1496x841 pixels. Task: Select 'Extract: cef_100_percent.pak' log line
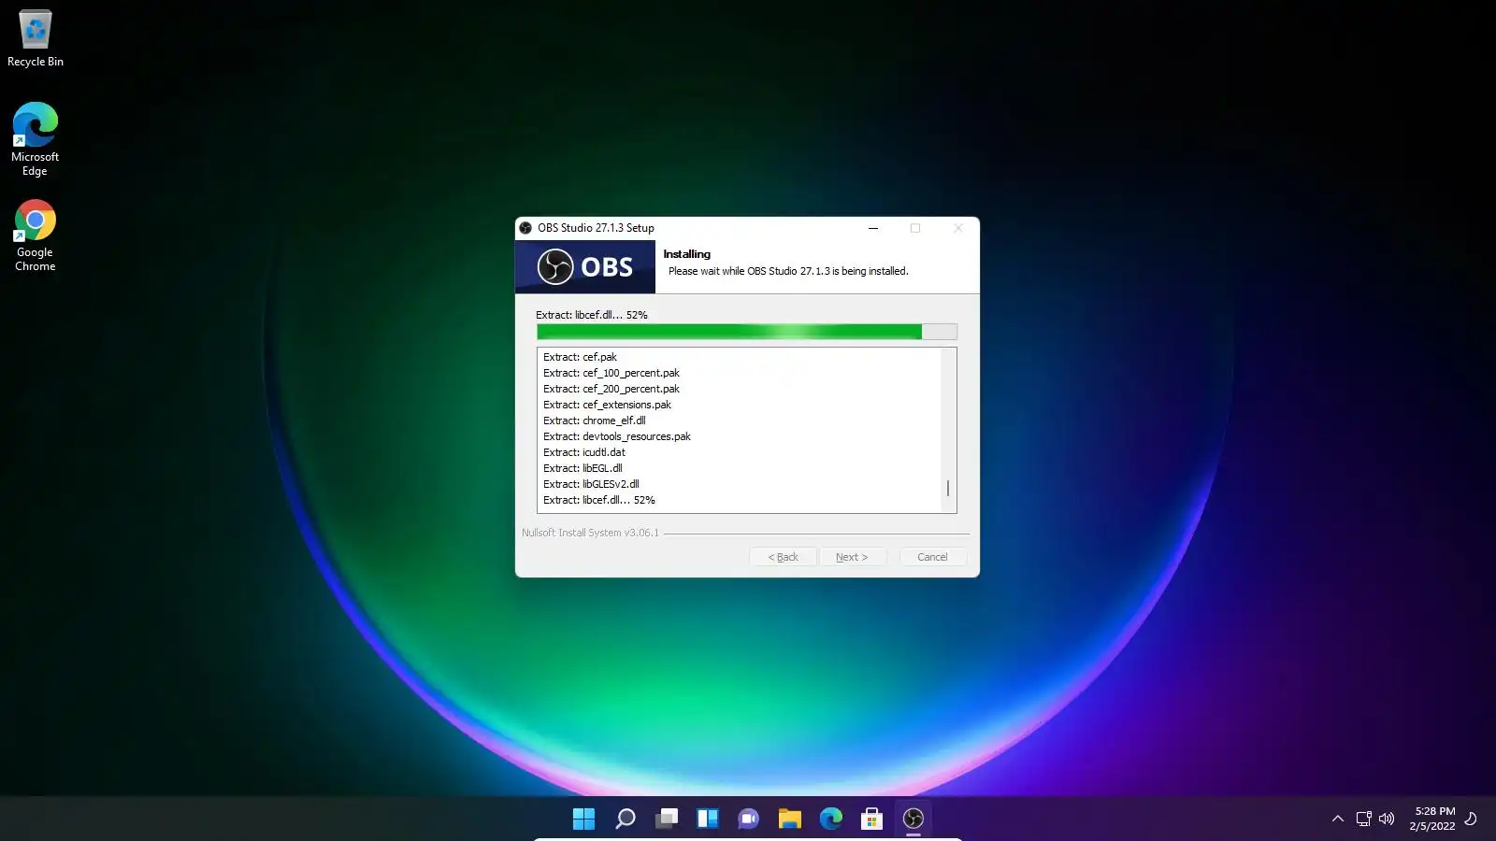click(x=611, y=373)
